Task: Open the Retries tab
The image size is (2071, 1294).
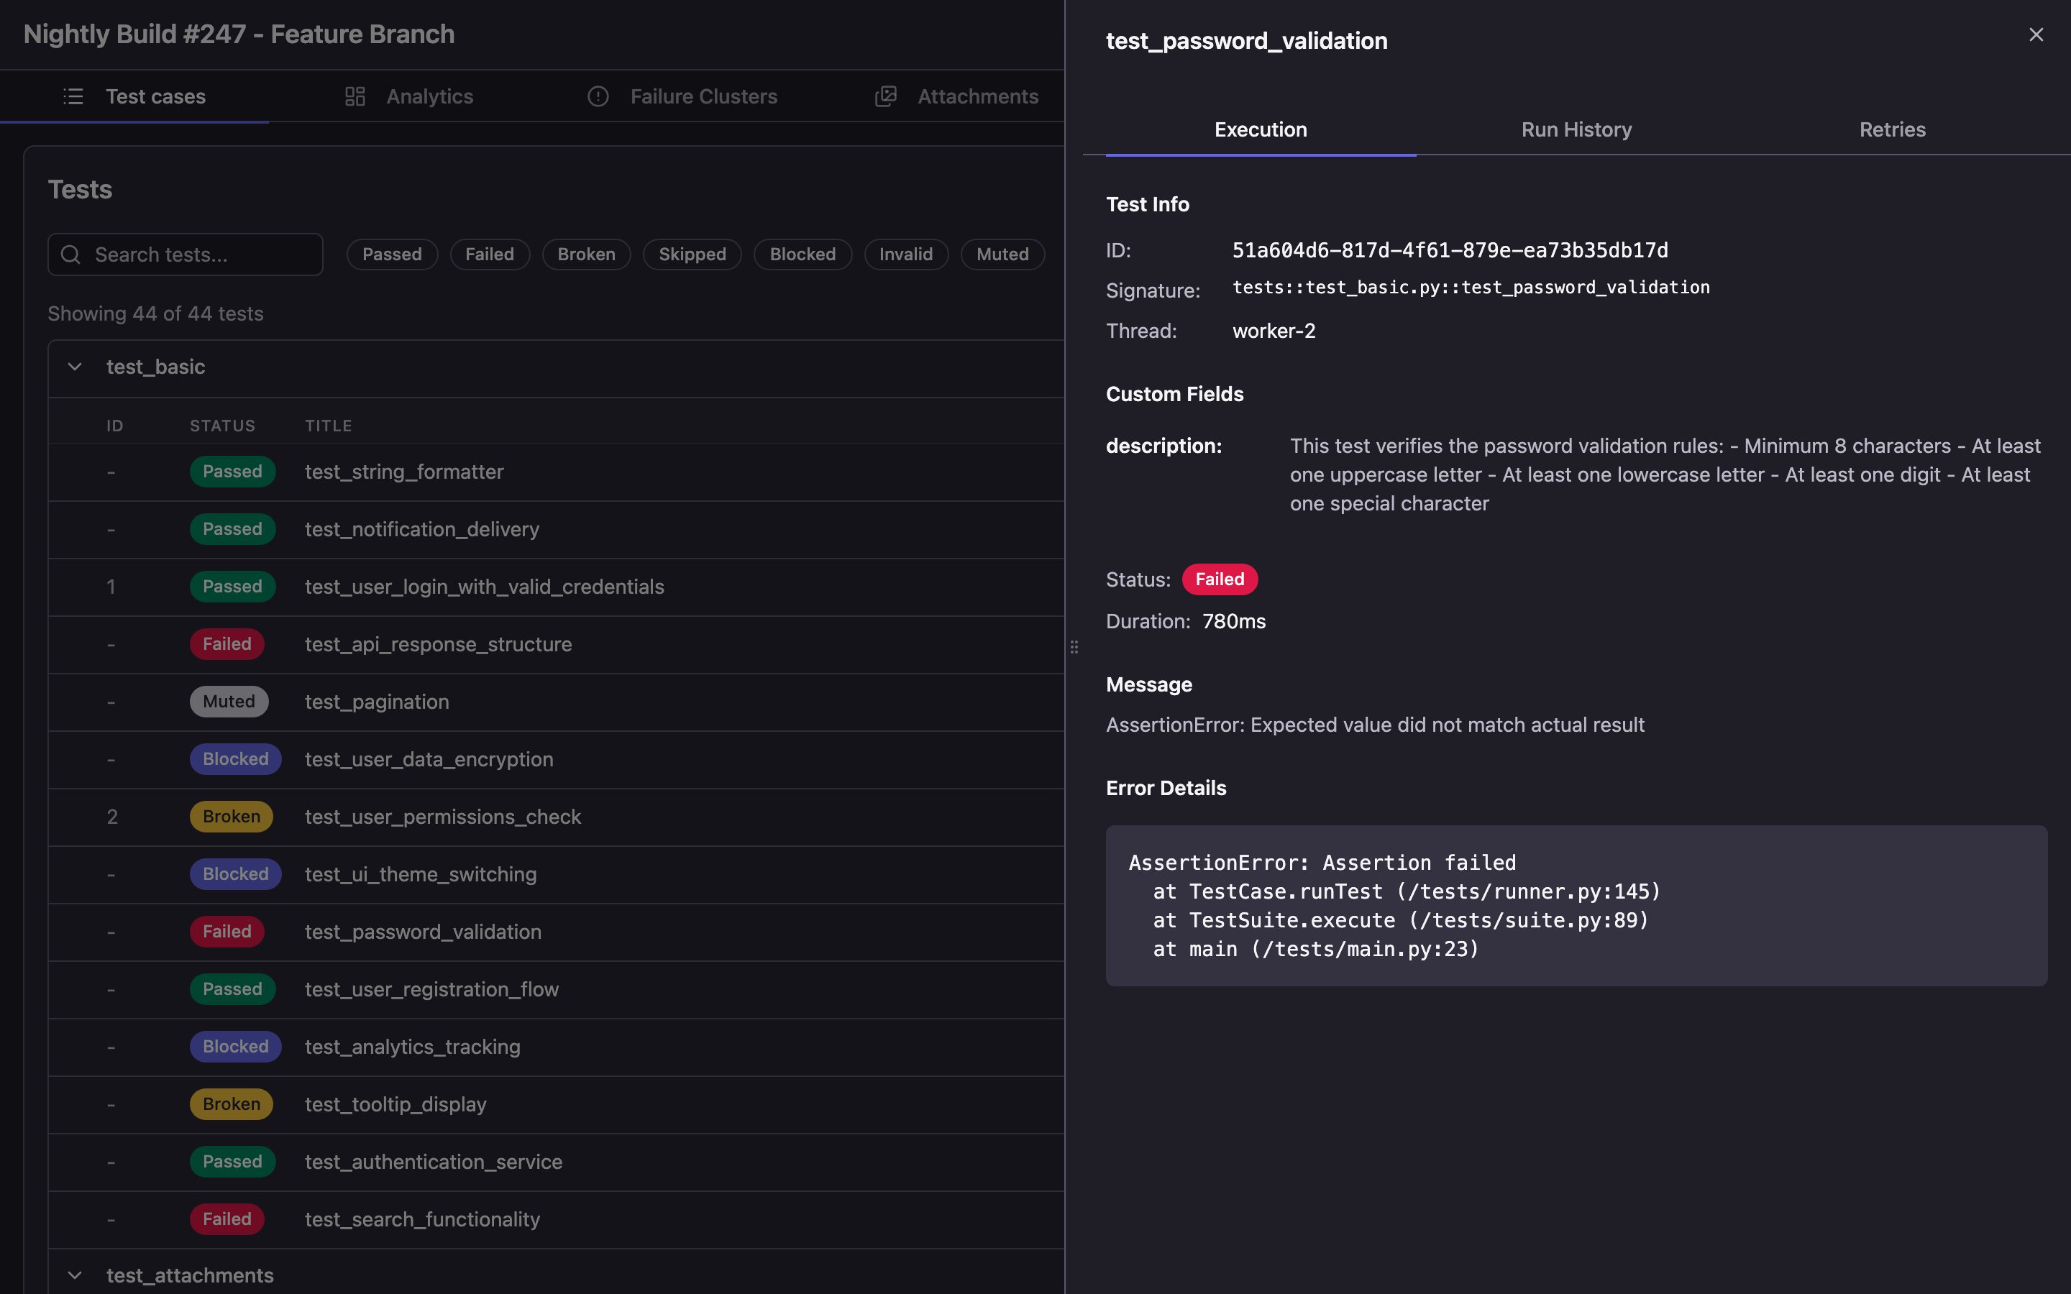Action: point(1892,129)
